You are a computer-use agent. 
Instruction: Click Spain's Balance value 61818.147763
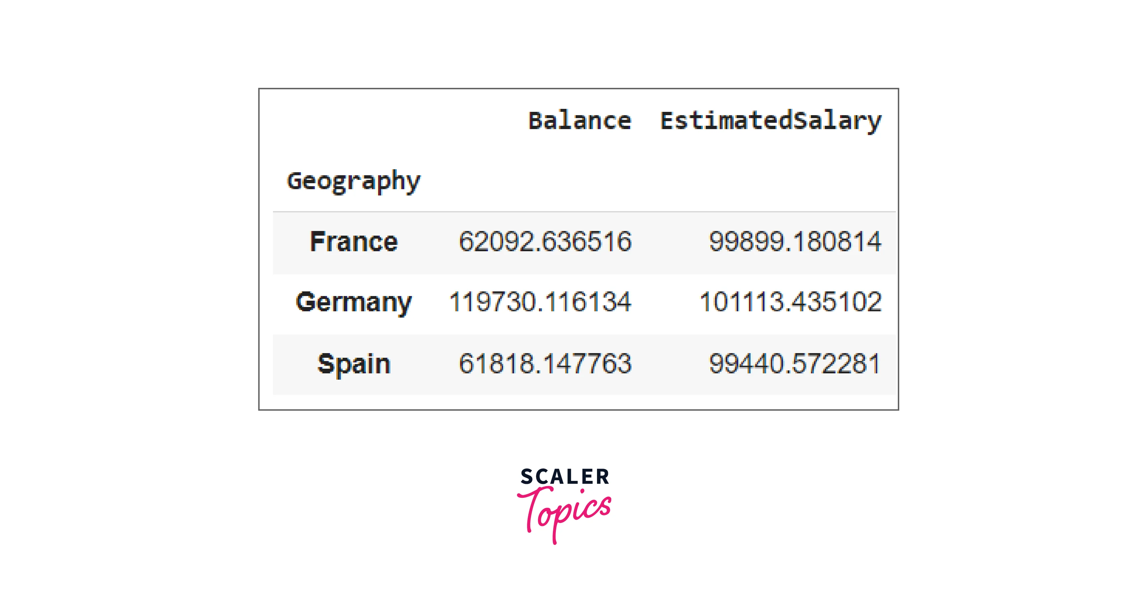[545, 364]
